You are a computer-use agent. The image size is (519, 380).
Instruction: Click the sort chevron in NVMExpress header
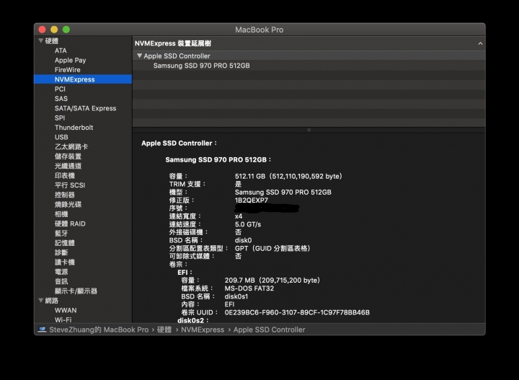coord(480,43)
